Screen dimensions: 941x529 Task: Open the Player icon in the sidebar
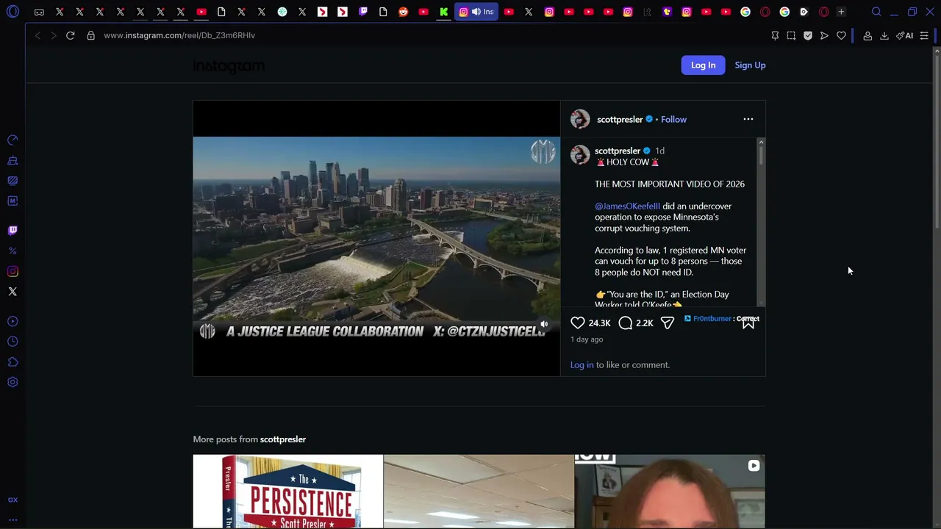coord(12,321)
